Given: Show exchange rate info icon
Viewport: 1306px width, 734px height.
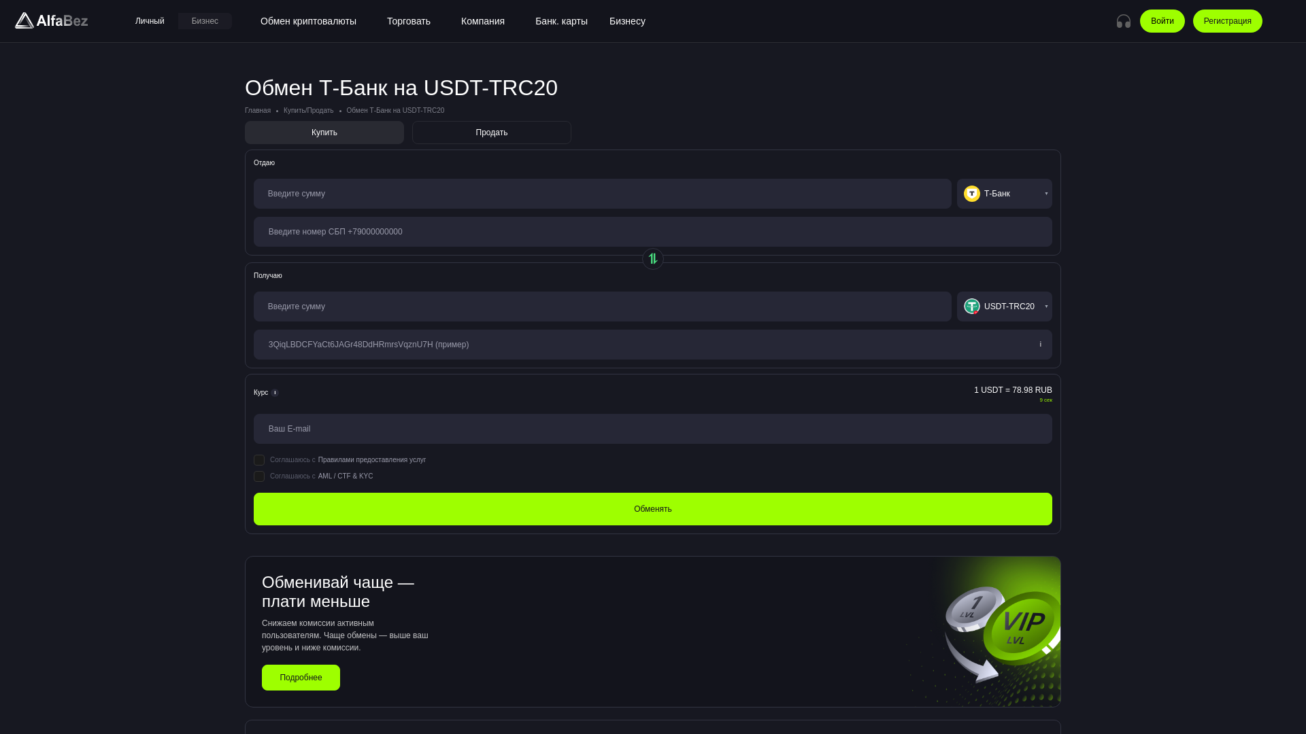Looking at the screenshot, I should pyautogui.click(x=275, y=393).
